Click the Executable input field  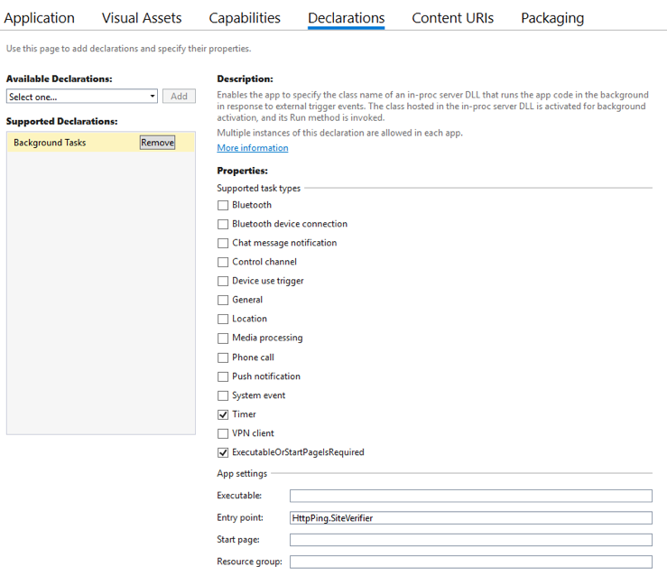click(x=470, y=496)
